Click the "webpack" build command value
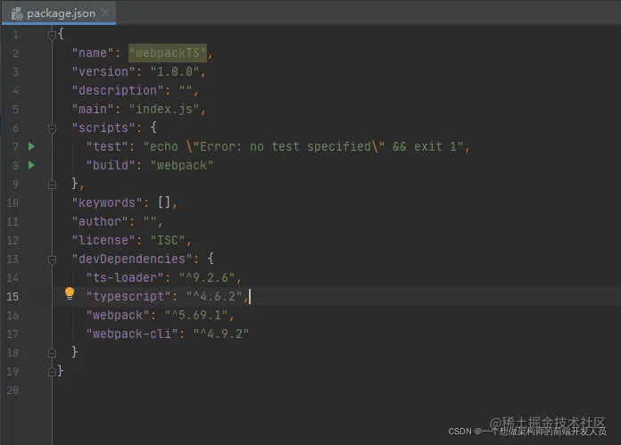The image size is (621, 445). click(182, 165)
